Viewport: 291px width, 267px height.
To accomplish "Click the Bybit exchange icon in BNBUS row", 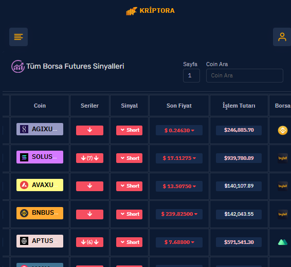I will tap(283, 214).
